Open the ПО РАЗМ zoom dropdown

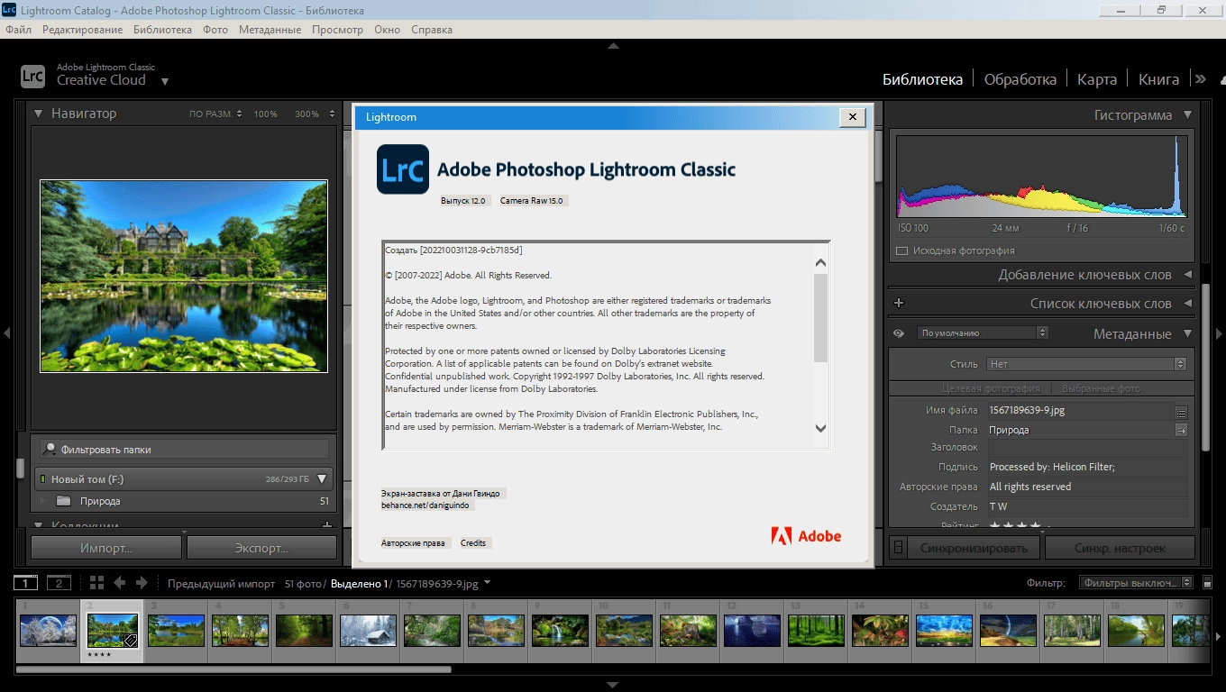pyautogui.click(x=215, y=114)
